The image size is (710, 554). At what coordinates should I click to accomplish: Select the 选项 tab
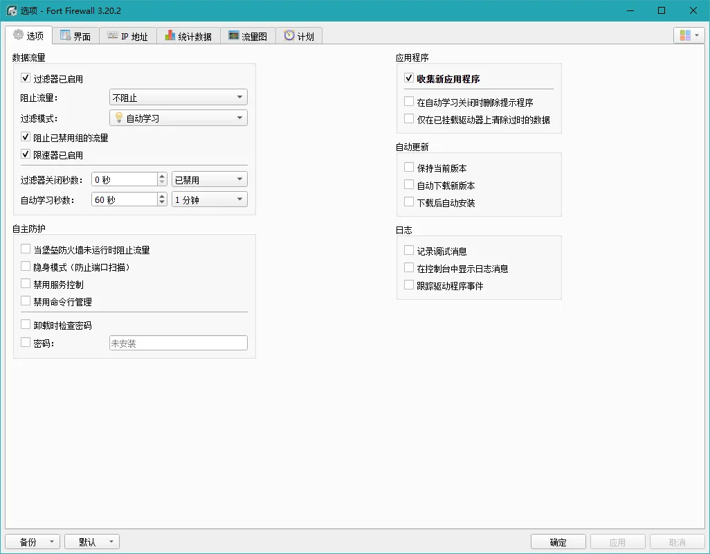(28, 35)
